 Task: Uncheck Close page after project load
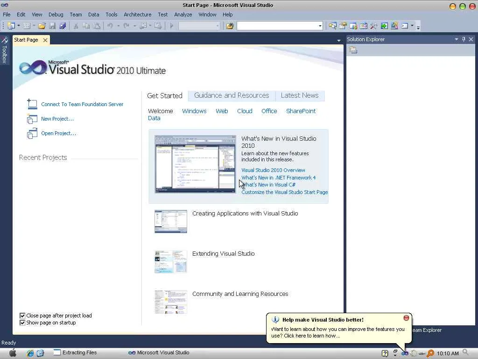pyautogui.click(x=22, y=316)
